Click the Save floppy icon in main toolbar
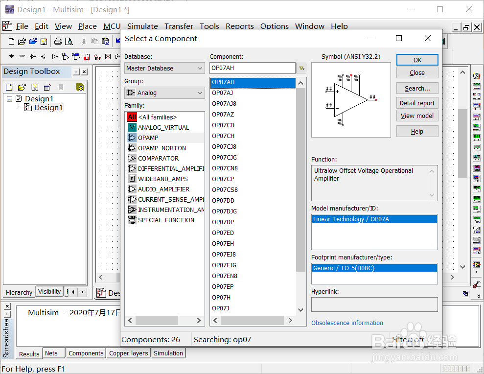This screenshot has height=374, width=484. pyautogui.click(x=44, y=42)
